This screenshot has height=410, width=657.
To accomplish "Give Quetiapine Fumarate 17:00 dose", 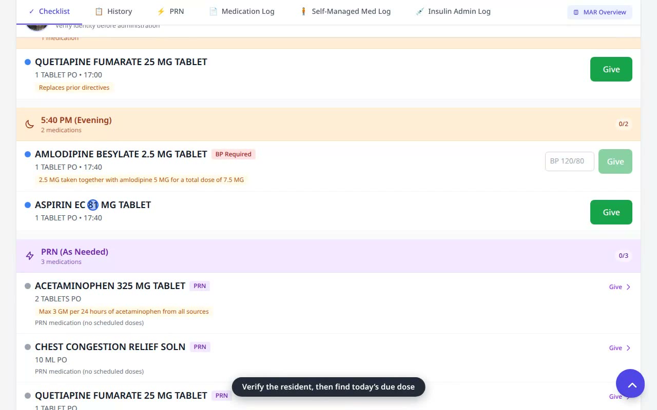I will 611,69.
